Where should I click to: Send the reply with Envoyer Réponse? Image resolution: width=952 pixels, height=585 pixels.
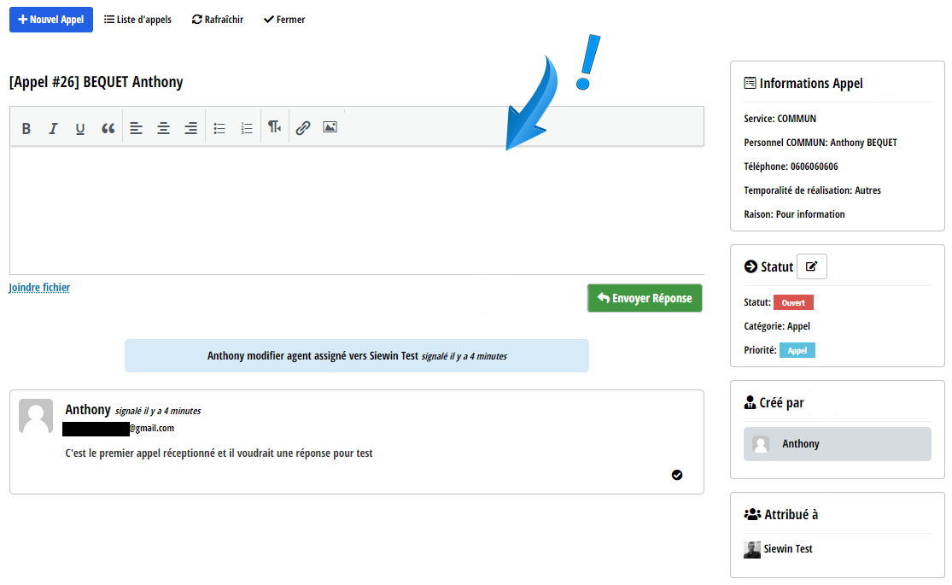point(645,298)
